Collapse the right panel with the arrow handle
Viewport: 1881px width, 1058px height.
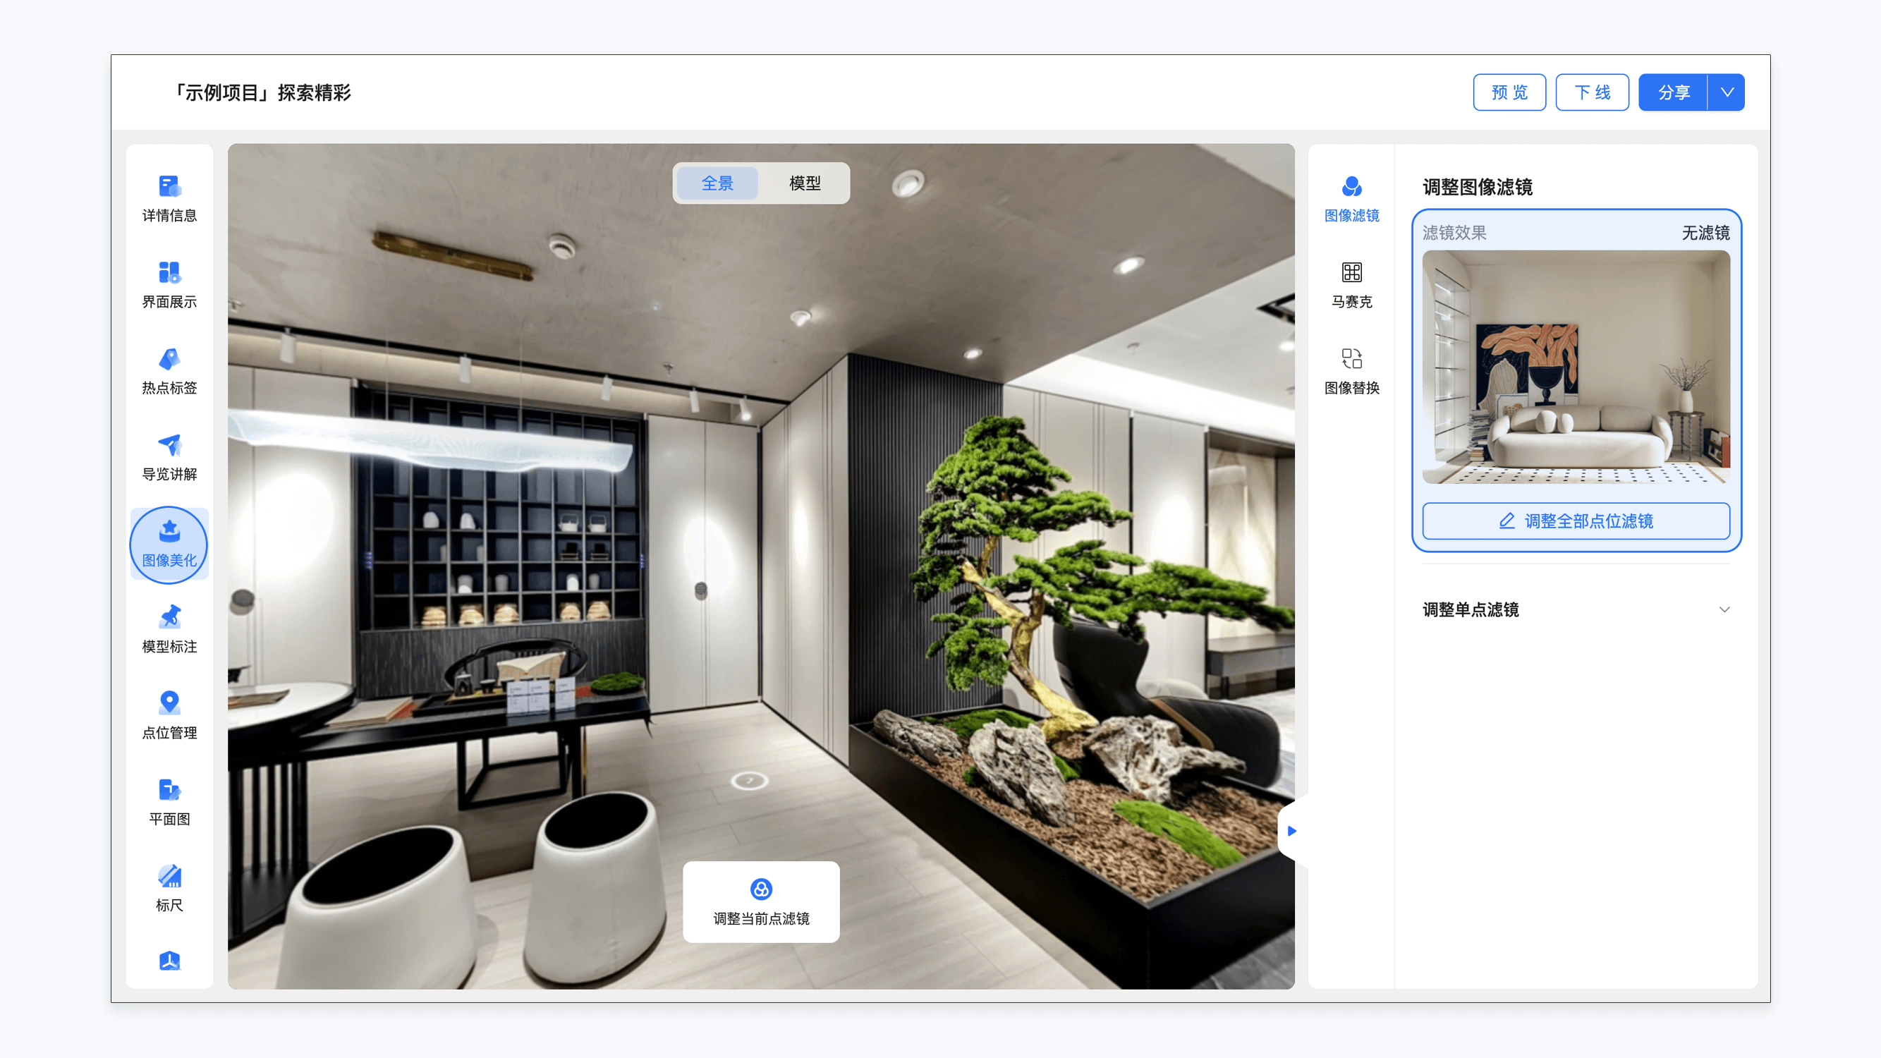[1291, 831]
